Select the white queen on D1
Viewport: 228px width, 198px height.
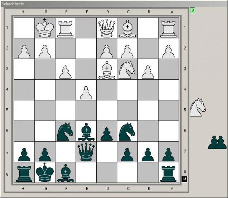click(107, 28)
